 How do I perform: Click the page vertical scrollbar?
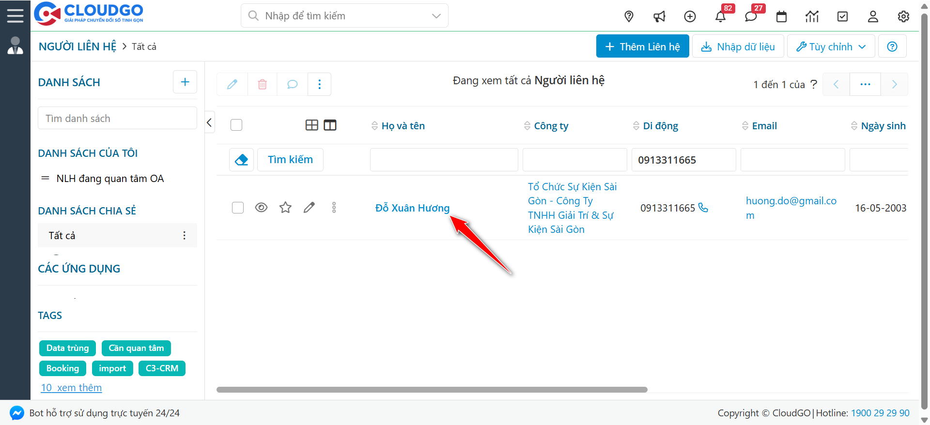tap(924, 211)
